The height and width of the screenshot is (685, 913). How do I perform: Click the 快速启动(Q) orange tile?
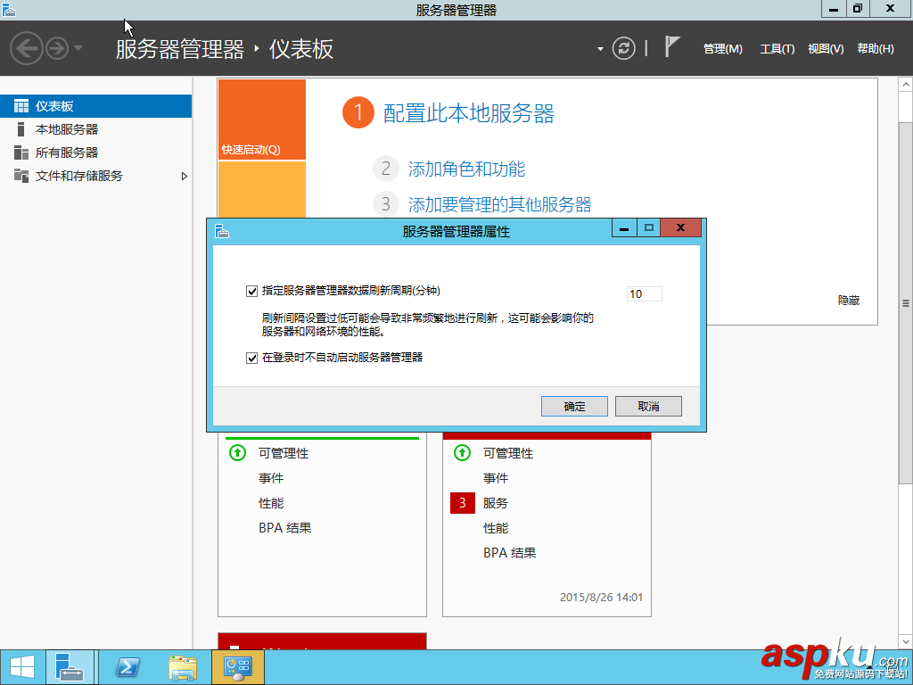click(x=262, y=120)
